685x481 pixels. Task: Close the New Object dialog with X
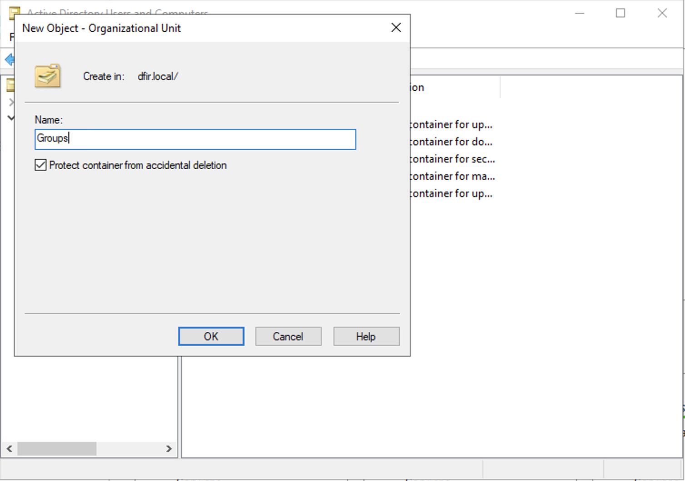tap(396, 28)
